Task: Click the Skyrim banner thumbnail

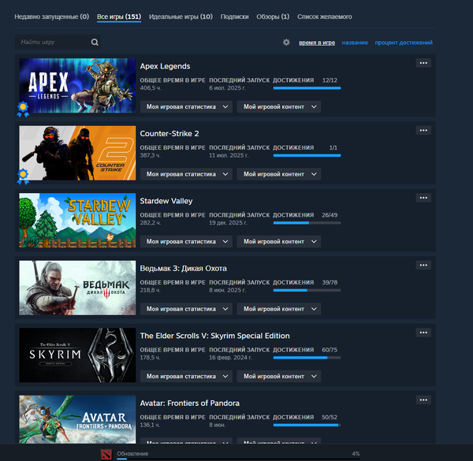Action: coord(77,355)
